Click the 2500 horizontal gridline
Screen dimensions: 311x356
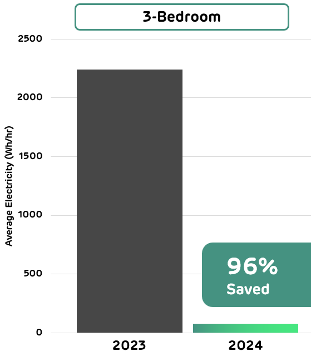click(181, 39)
